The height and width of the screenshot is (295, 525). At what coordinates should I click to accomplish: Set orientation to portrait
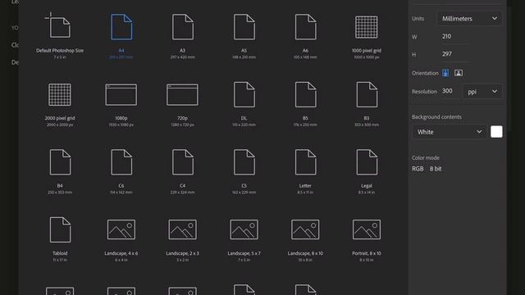[445, 73]
